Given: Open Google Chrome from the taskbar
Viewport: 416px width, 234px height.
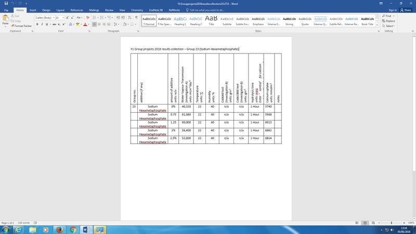Looking at the screenshot, I should pos(73,230).
